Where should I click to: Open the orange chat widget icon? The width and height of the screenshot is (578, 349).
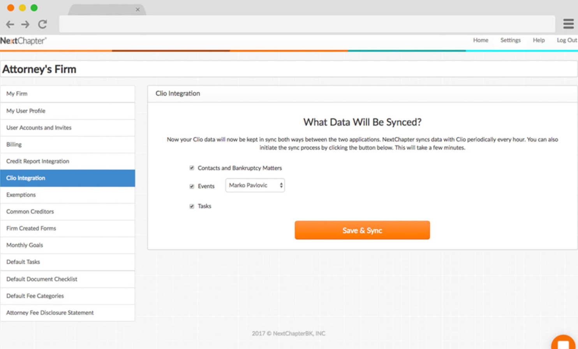(x=563, y=342)
